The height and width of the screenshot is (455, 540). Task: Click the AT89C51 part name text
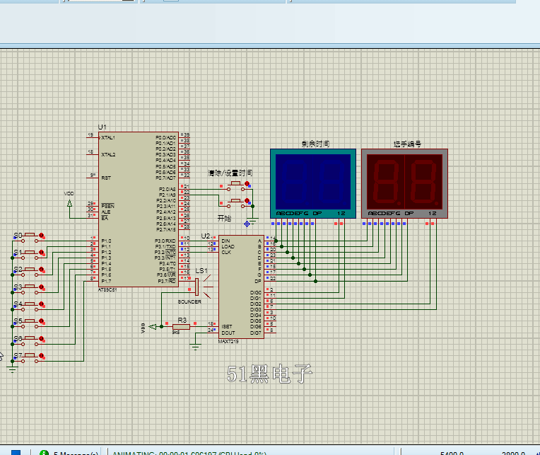(108, 290)
